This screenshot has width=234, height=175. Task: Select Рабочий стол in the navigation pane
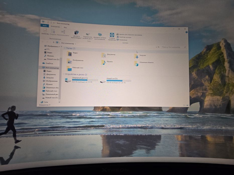tap(50, 91)
